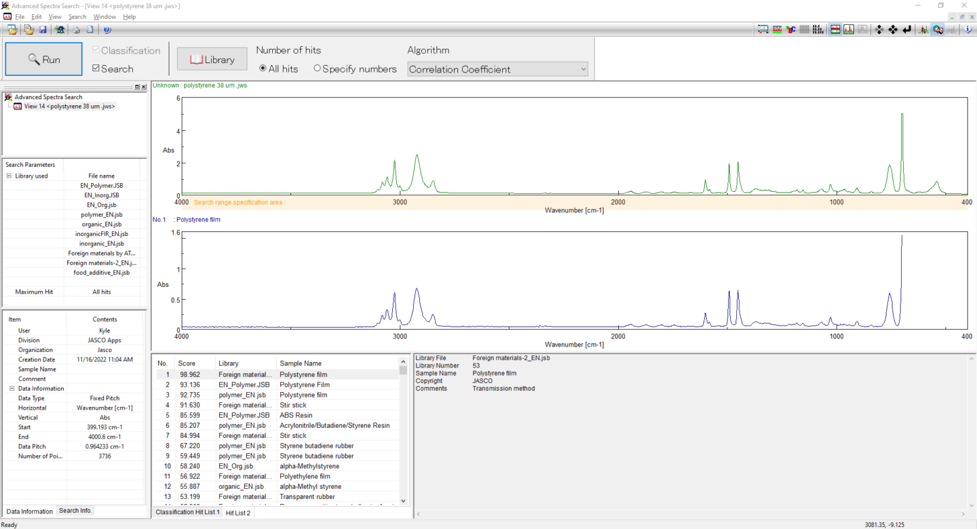Screen dimensions: 977x529
Task: Click the information icon at toolbar's far right
Action: [968, 29]
